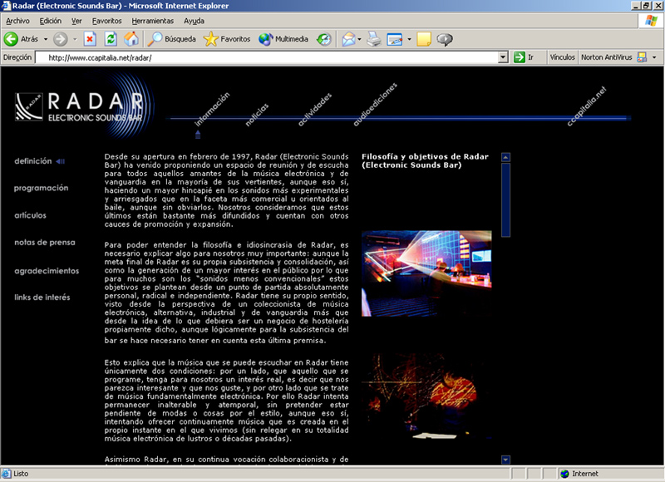Open the Edición menu
The height and width of the screenshot is (482, 665).
50,21
